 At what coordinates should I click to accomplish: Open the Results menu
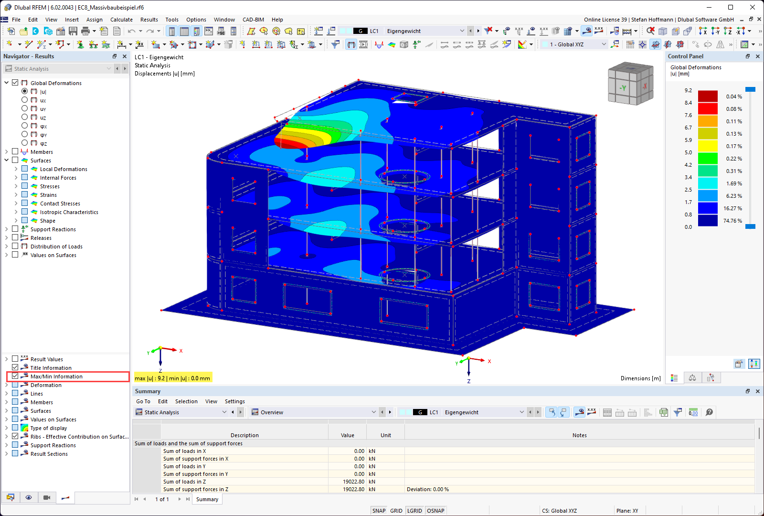tap(149, 20)
